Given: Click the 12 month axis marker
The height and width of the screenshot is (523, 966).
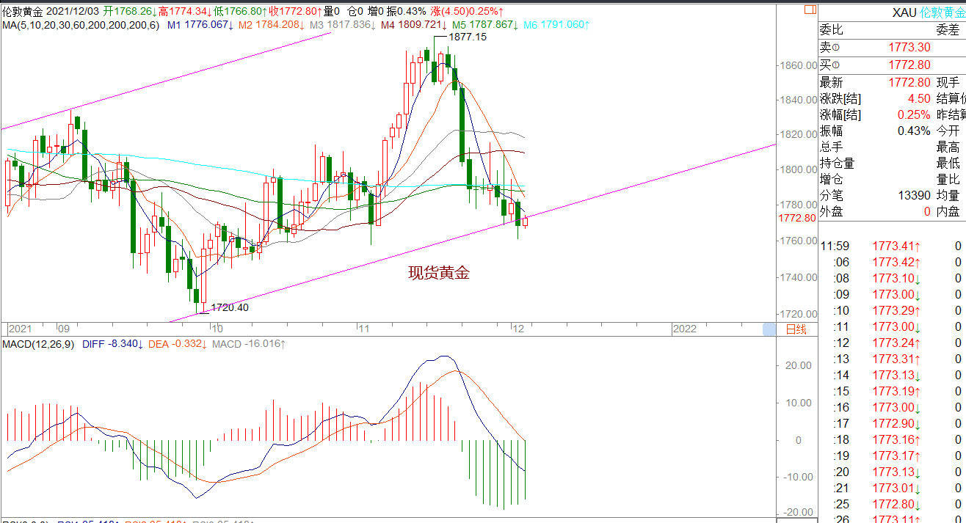Looking at the screenshot, I should tap(518, 329).
